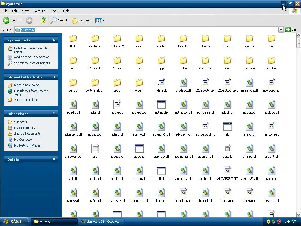301x226 pixels.
Task: Select the wbem folder icon
Action: tap(139, 83)
